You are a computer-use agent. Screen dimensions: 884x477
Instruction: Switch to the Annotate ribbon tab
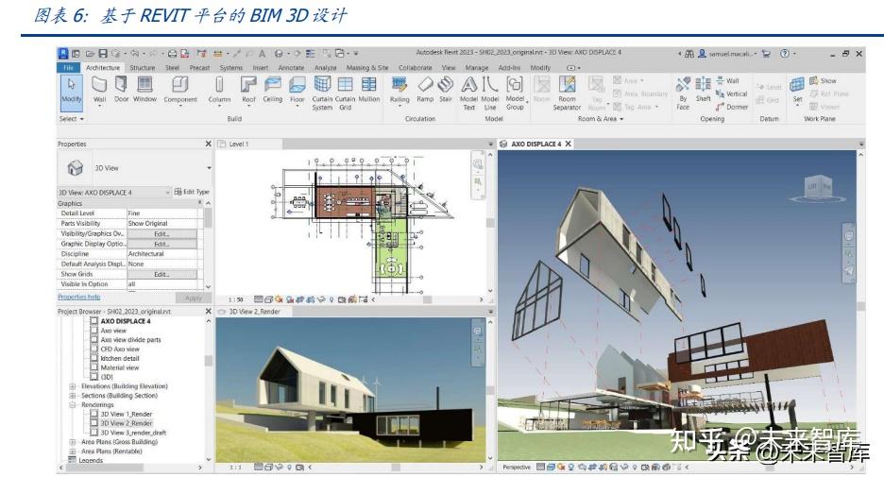pyautogui.click(x=291, y=68)
